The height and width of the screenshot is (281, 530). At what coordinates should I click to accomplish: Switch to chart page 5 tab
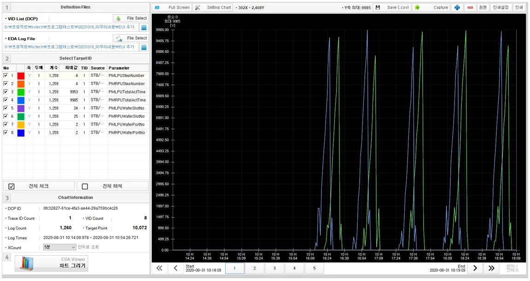pyautogui.click(x=315, y=268)
